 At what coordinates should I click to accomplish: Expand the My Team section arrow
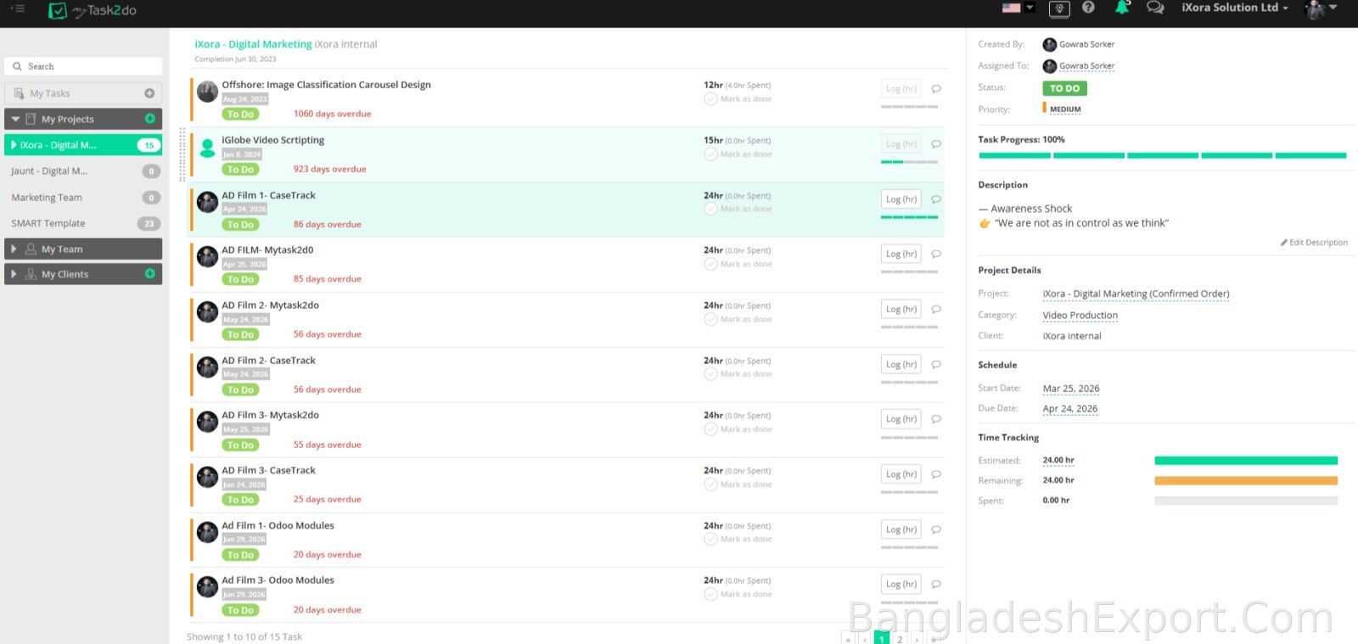[x=14, y=249]
